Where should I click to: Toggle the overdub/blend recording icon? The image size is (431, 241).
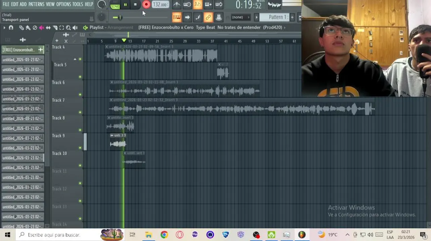208,4
